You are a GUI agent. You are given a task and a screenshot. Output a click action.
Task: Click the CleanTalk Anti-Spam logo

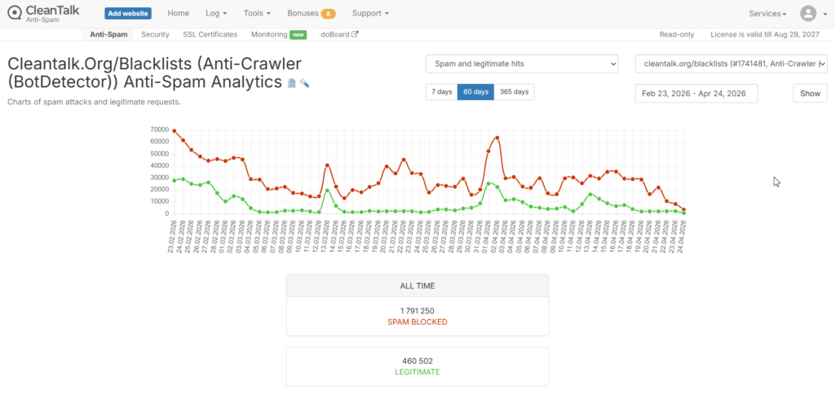click(44, 13)
